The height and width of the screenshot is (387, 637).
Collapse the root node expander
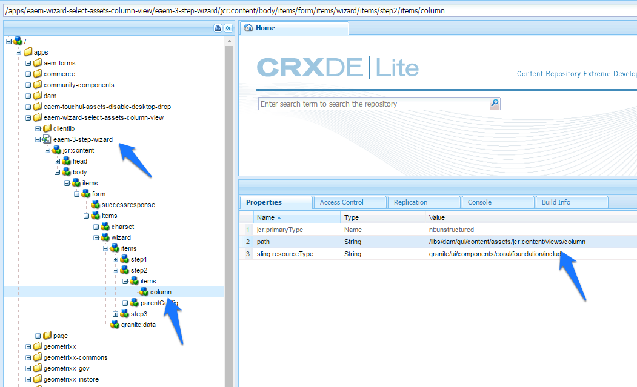point(9,41)
